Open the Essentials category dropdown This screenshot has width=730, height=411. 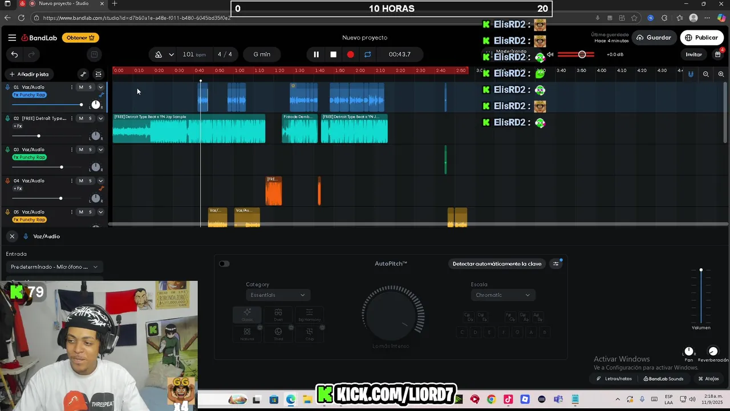tap(278, 295)
